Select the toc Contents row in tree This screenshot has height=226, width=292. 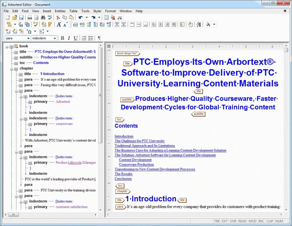34,63
